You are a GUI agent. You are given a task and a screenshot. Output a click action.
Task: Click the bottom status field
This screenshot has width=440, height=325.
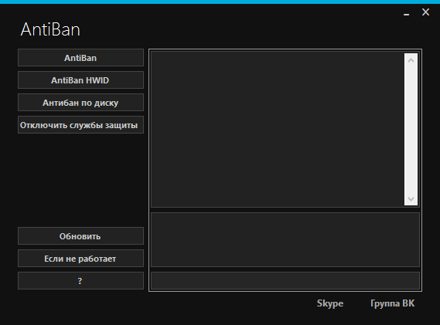pyautogui.click(x=285, y=280)
